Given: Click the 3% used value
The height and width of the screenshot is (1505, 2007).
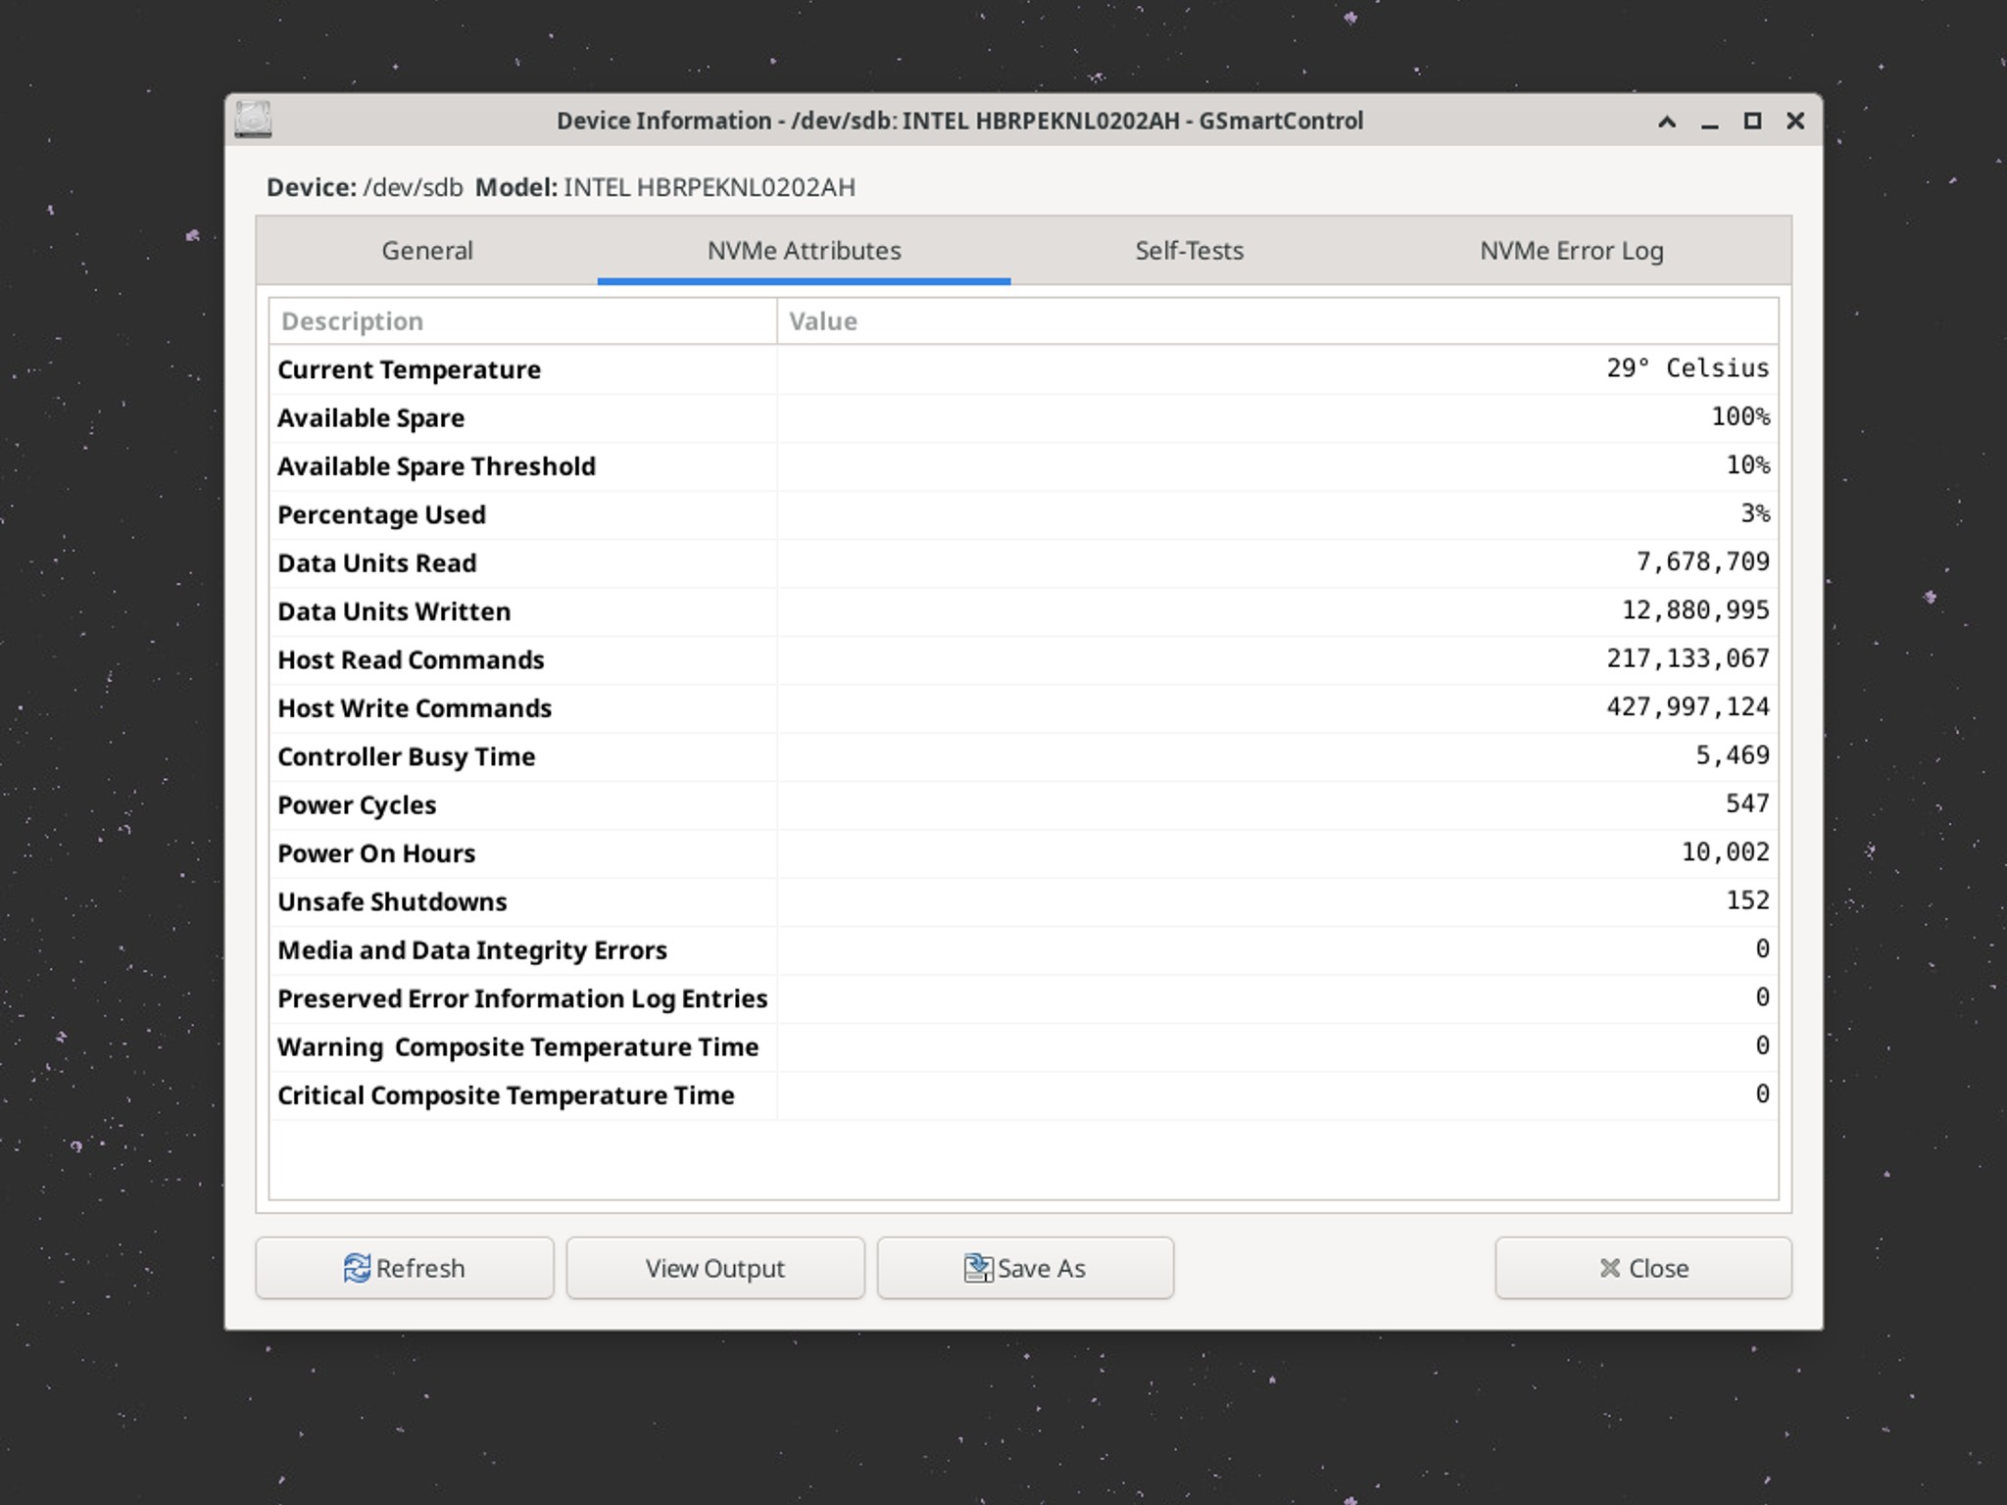Looking at the screenshot, I should 1755,513.
